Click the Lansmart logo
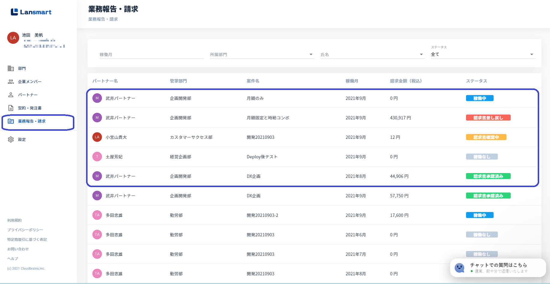The image size is (550, 284). [31, 12]
